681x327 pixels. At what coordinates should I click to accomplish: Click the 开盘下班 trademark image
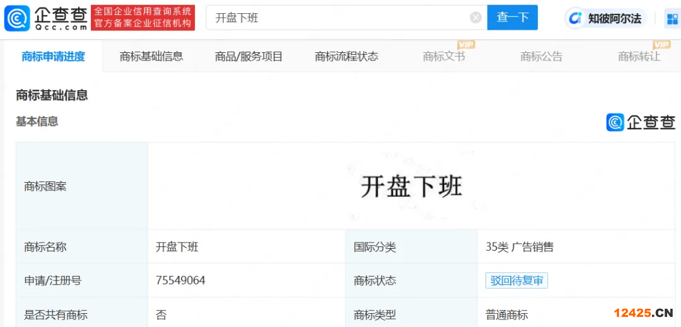click(411, 186)
